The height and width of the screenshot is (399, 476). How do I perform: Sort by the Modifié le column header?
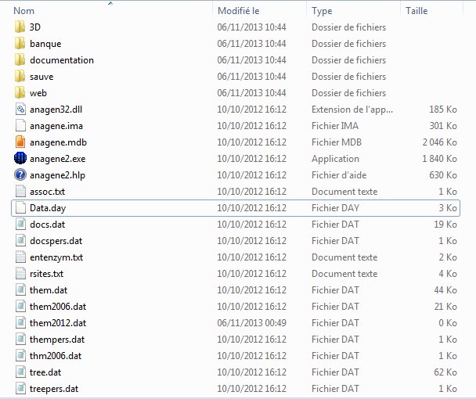pyautogui.click(x=239, y=11)
